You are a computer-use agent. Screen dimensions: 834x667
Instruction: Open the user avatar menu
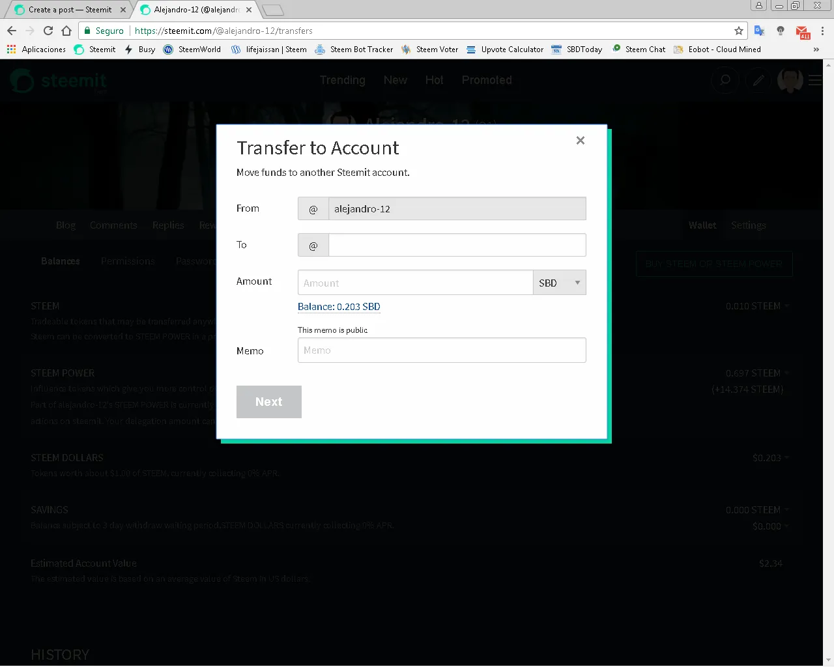790,80
